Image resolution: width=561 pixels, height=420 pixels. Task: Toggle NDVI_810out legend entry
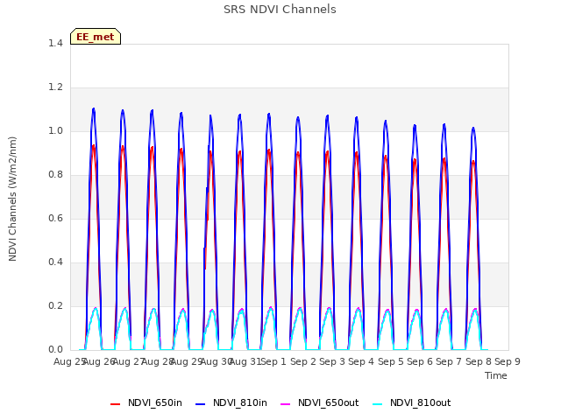[x=411, y=403]
